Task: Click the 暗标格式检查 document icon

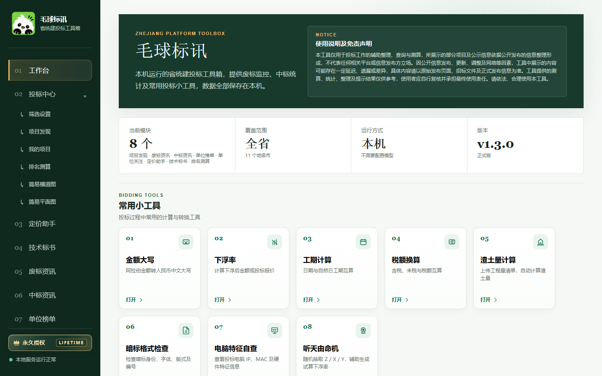Action: pos(186,330)
